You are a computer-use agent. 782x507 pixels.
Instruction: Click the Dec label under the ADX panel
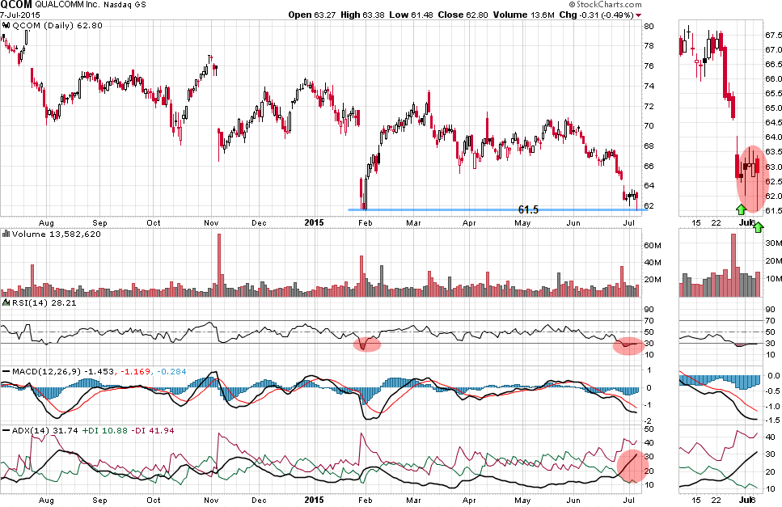259,500
